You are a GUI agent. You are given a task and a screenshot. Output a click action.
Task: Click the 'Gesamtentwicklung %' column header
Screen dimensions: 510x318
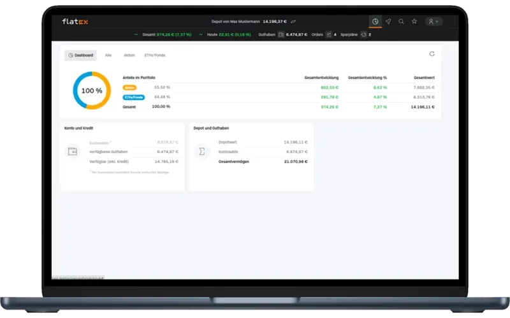368,78
